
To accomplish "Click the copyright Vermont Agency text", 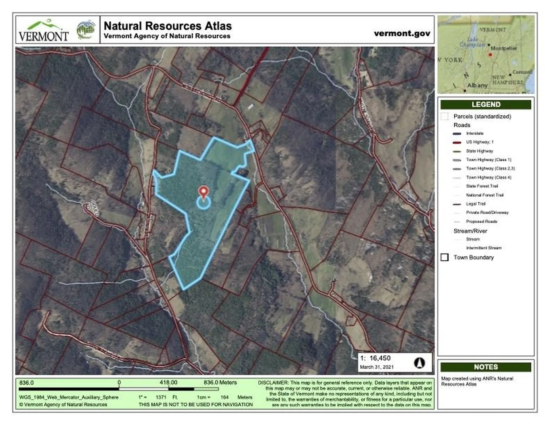I will pyautogui.click(x=63, y=405).
